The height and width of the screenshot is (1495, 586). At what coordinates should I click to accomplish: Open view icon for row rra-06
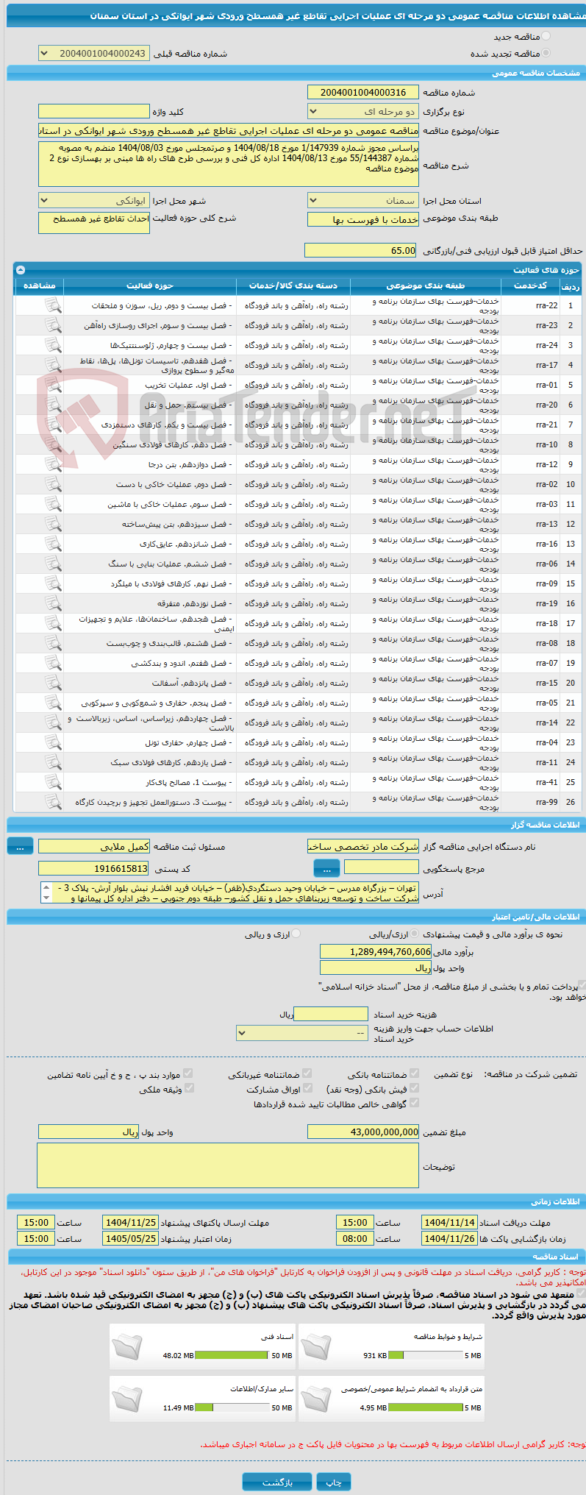click(x=53, y=564)
